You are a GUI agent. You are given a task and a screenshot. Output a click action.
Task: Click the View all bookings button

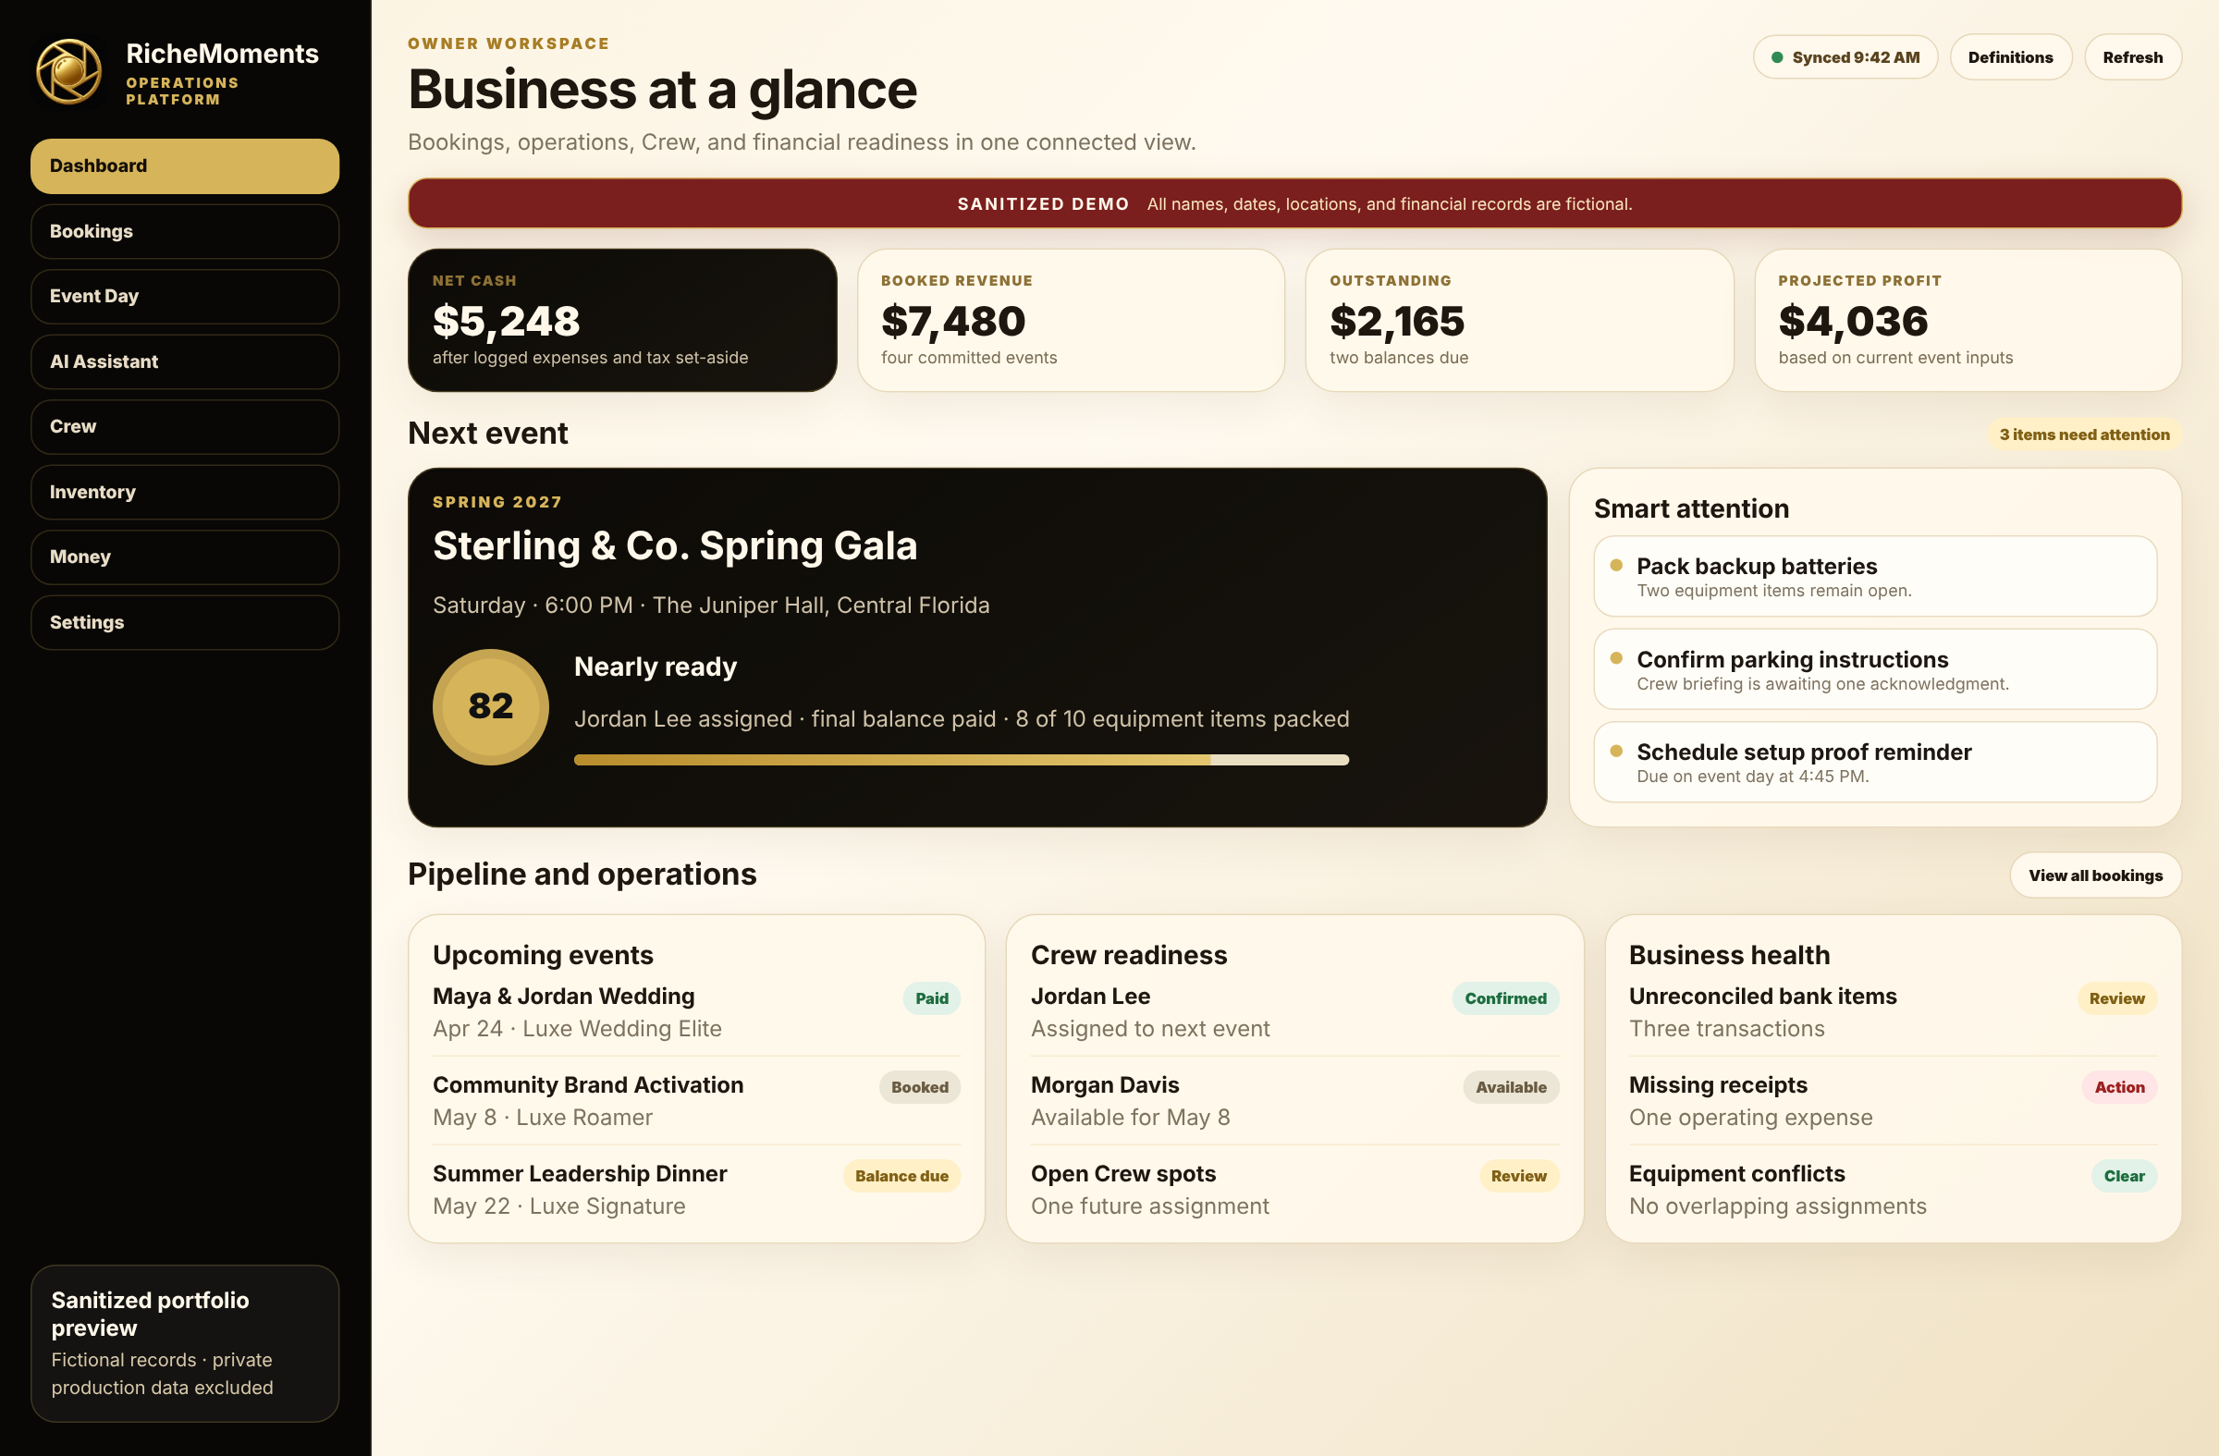(x=2095, y=875)
